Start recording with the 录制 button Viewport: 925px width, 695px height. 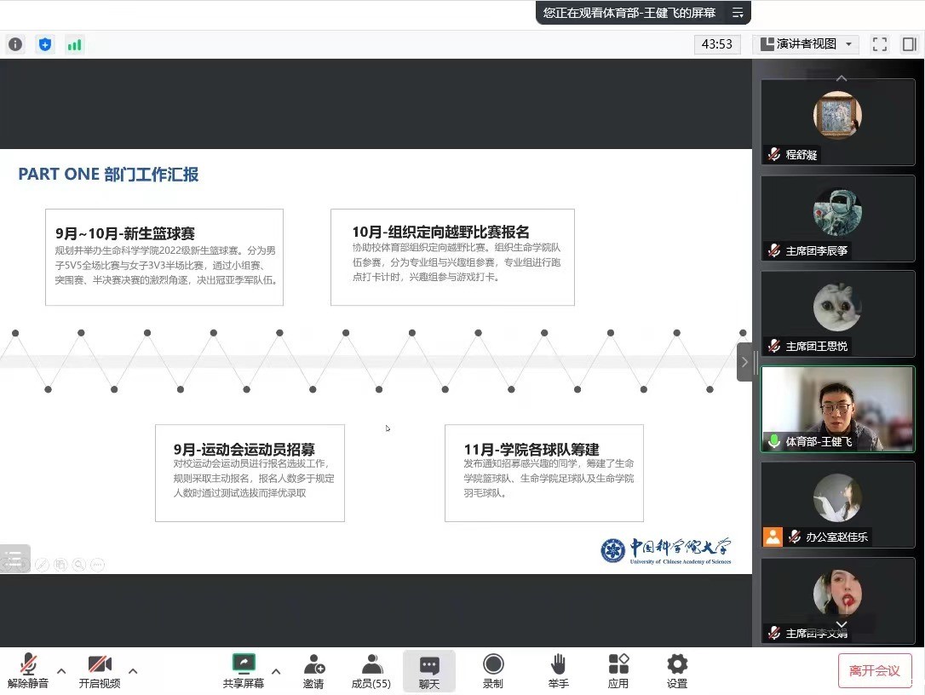point(492,671)
